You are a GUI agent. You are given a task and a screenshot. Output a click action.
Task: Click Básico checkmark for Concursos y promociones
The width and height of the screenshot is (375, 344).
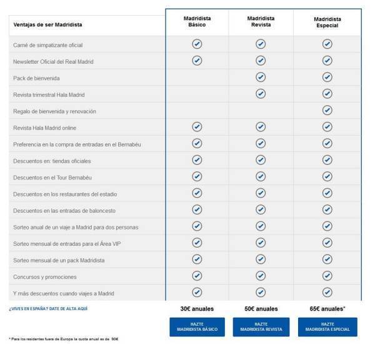point(197,276)
